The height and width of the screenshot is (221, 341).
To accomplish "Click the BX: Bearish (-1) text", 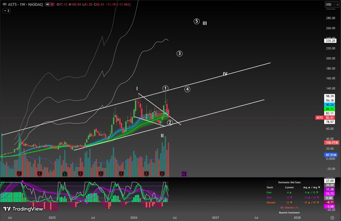I will 289,207.
